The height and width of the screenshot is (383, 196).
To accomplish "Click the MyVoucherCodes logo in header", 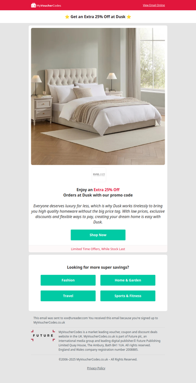I will [46, 5].
